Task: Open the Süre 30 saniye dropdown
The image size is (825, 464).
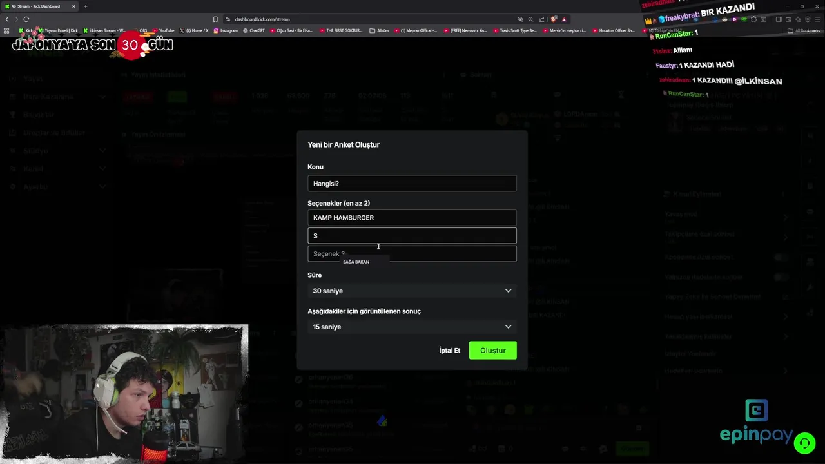Action: point(412,291)
